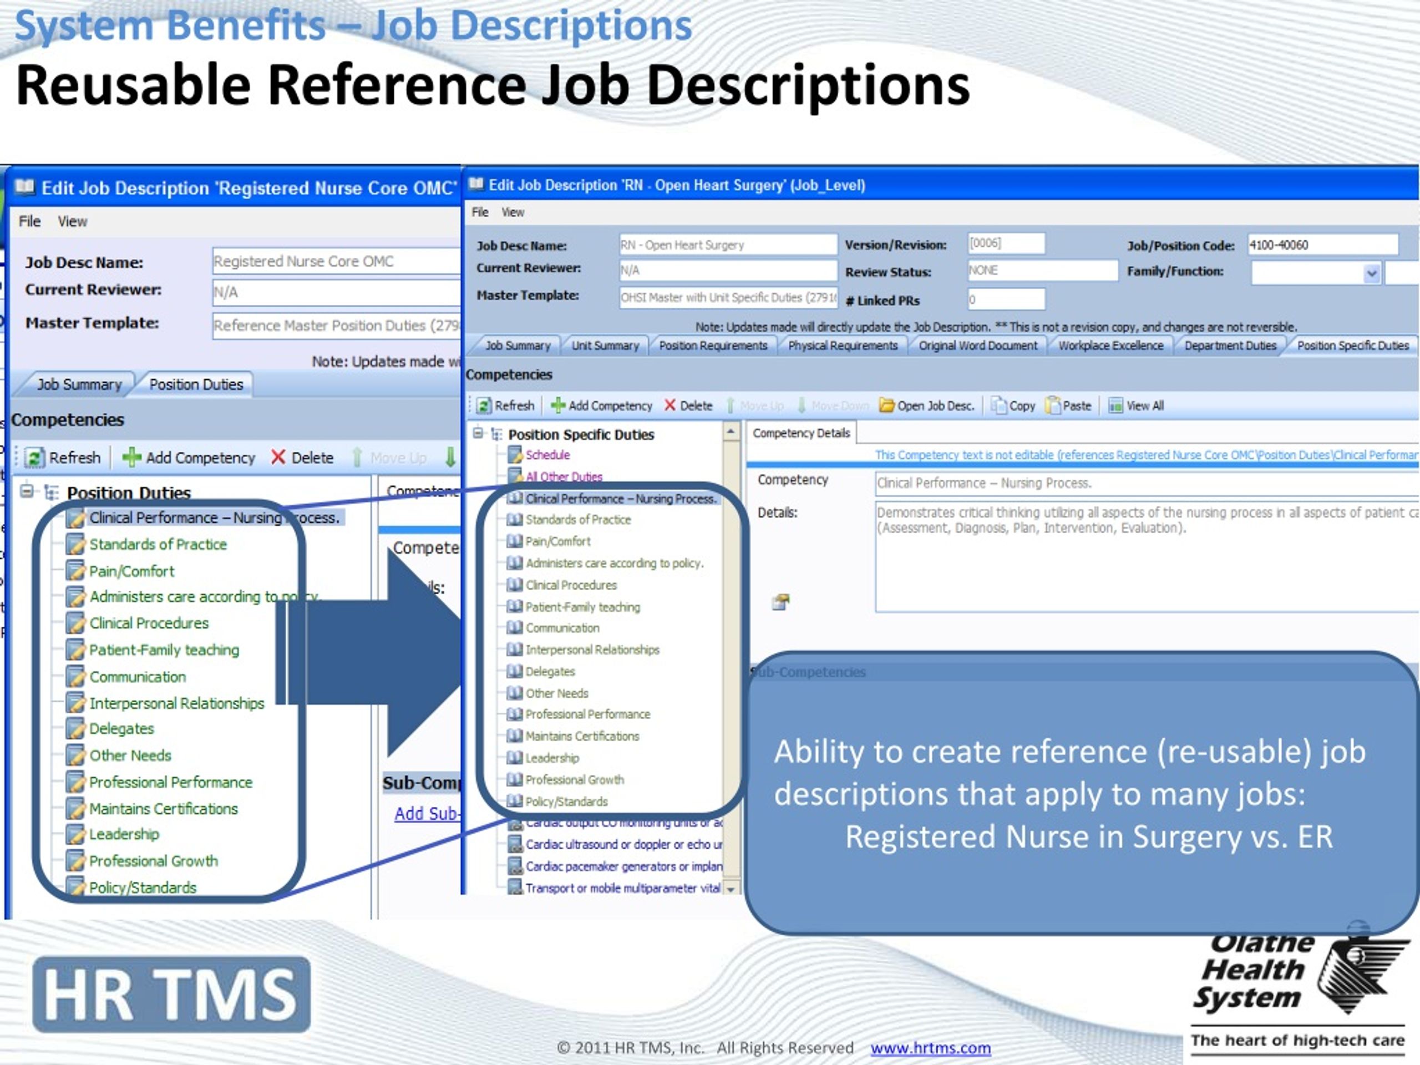Select Pain/Comfort in left Position Duties tree
The width and height of the screenshot is (1420, 1065).
(x=131, y=571)
